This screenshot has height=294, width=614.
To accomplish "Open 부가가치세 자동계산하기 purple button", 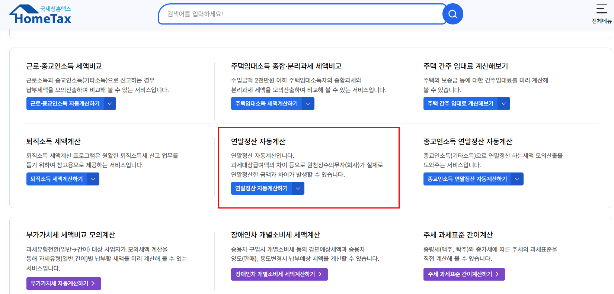I will (64, 284).
